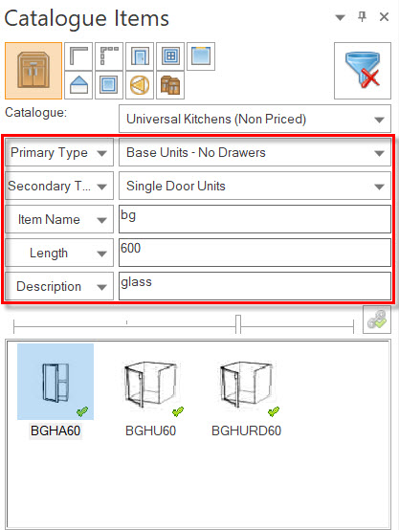Select the grouped cabinets icon
The width and height of the screenshot is (399, 530).
(x=170, y=85)
